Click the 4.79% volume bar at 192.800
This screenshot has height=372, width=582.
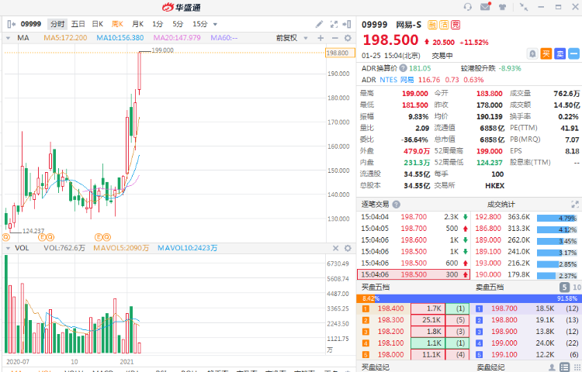click(556, 219)
